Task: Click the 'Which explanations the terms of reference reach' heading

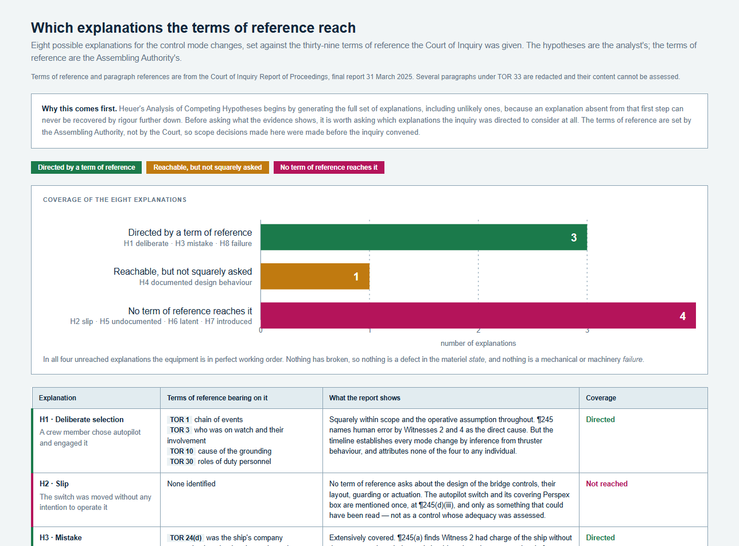Action: tap(193, 28)
